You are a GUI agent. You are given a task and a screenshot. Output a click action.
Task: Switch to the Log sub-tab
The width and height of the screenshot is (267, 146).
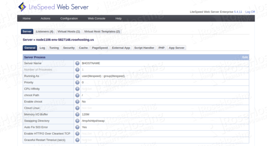point(42,48)
